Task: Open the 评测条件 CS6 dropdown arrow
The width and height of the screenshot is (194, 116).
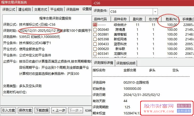Action: coord(155,12)
